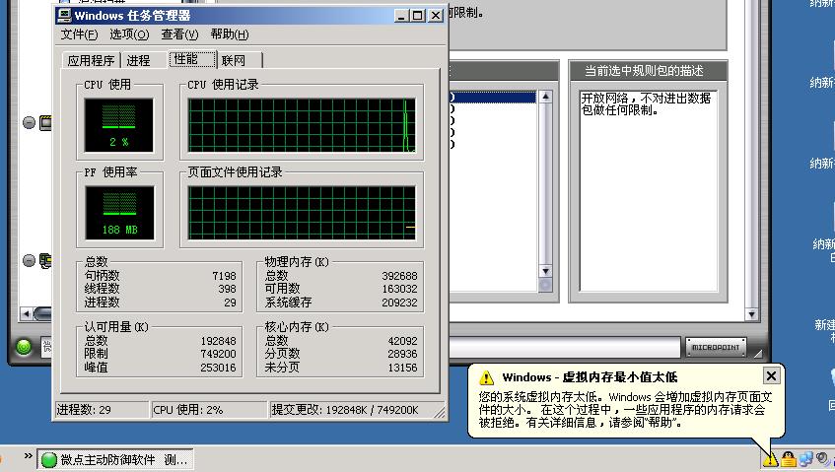Screen dimensions: 835x472
Task: Click the QQ penguin lock tray icon
Action: tap(789, 458)
